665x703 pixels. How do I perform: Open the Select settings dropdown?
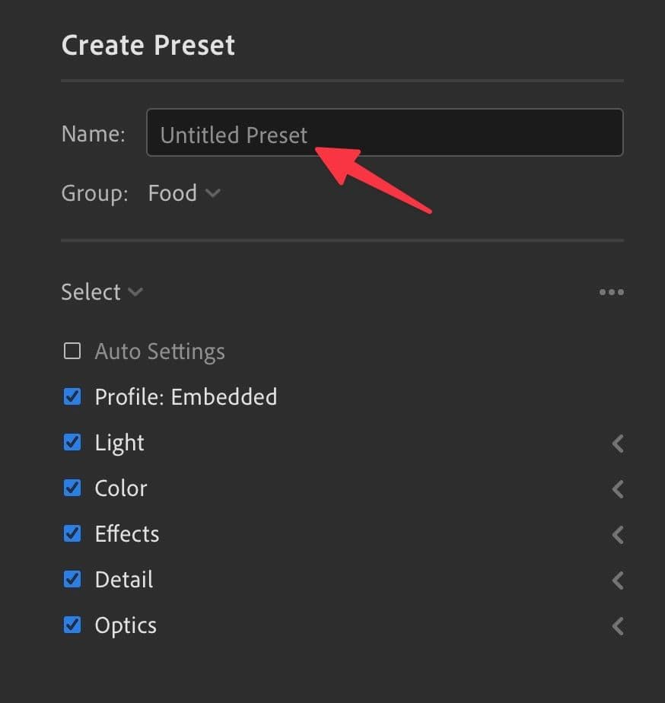(103, 292)
